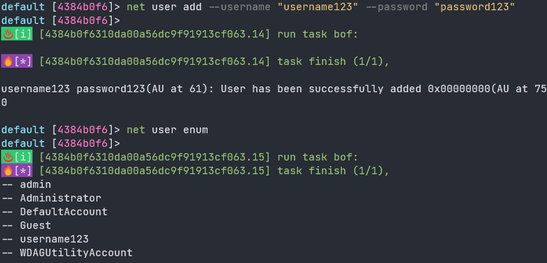This screenshot has width=547, height=263.
Task: Select the Administrator user entry
Action: (60, 198)
